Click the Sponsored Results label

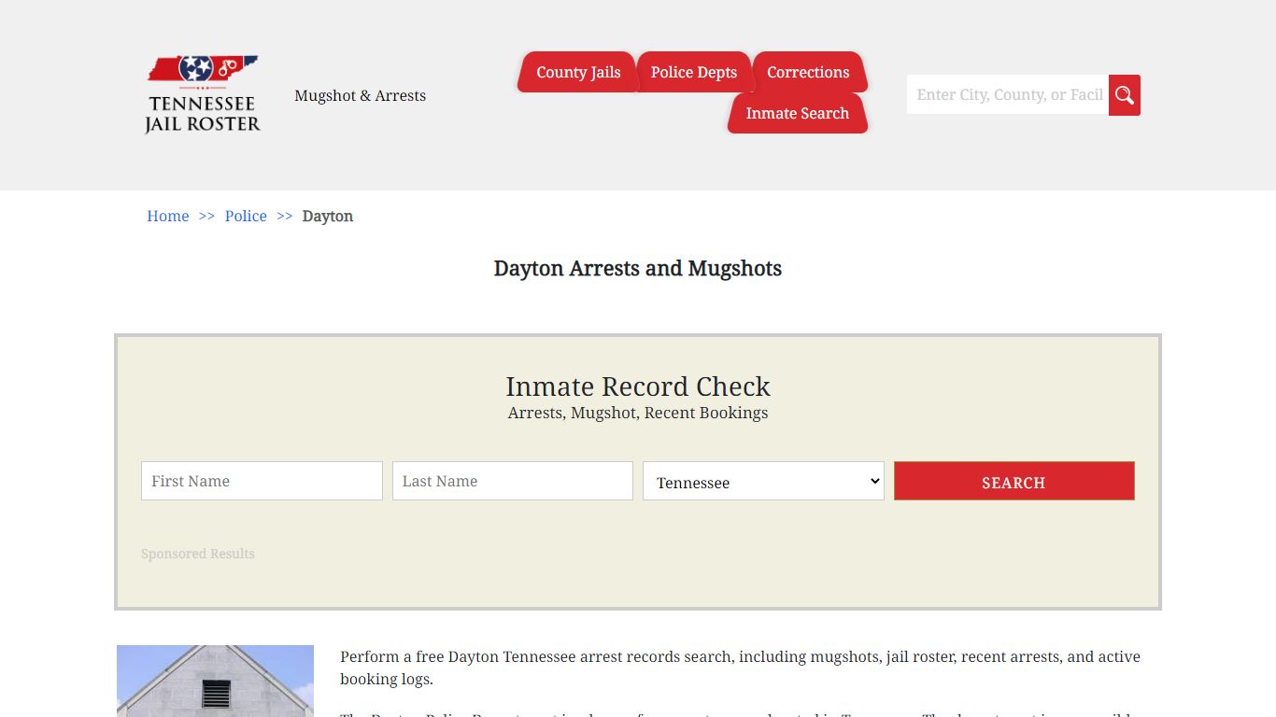(198, 554)
